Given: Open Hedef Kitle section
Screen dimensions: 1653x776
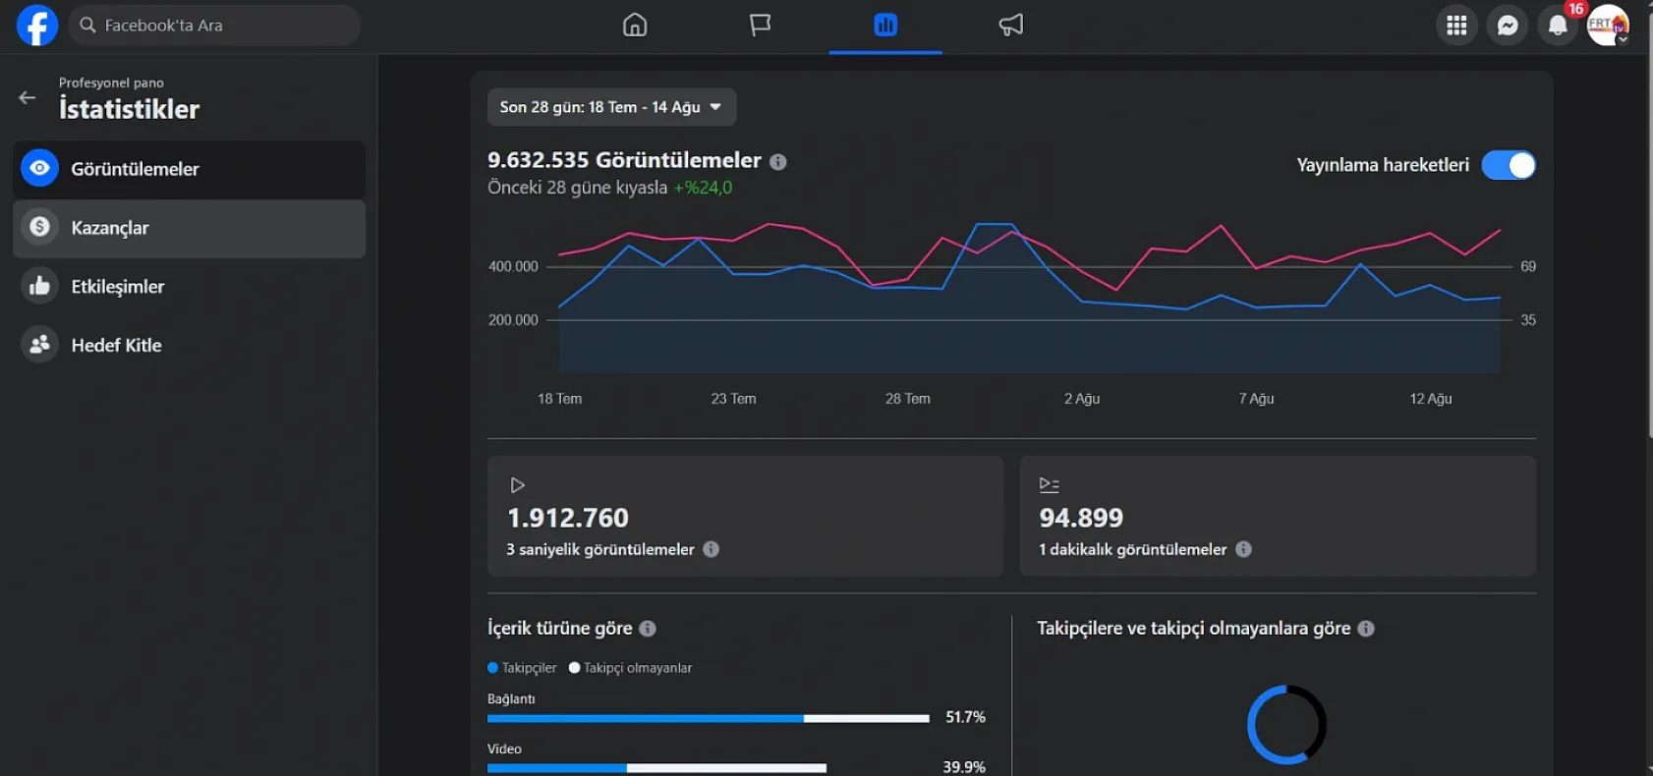Looking at the screenshot, I should 189,345.
